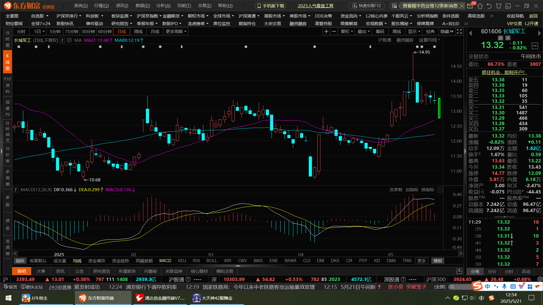This screenshot has height=305, width=543.
Task: Switch to 分价 tab in tick panel
Action: pyautogui.click(x=492, y=271)
